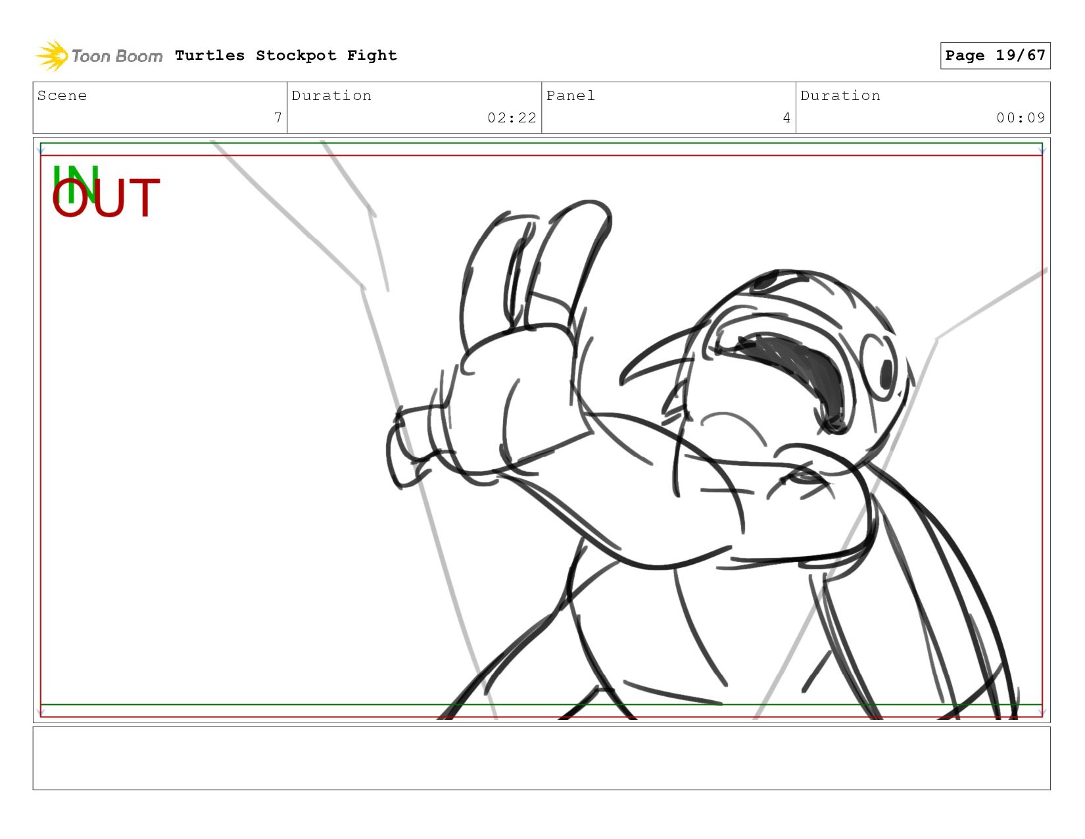Image resolution: width=1085 pixels, height=839 pixels.
Task: Click the storyboard panel sketch
Action: tap(541, 430)
